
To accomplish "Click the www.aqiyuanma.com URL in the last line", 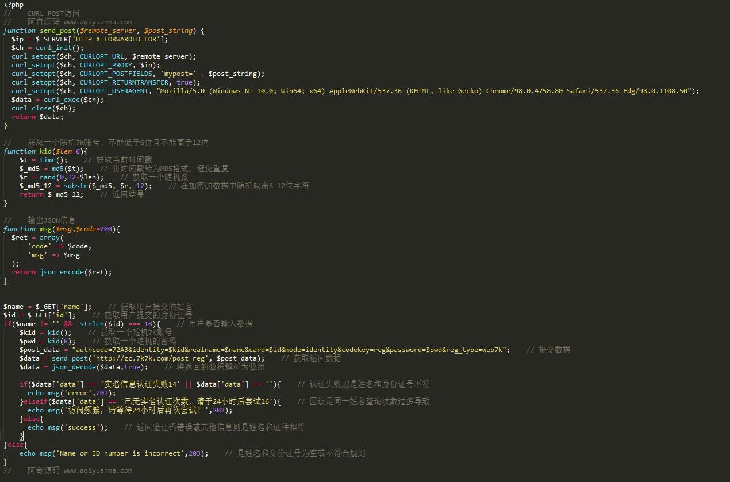I will (98, 470).
